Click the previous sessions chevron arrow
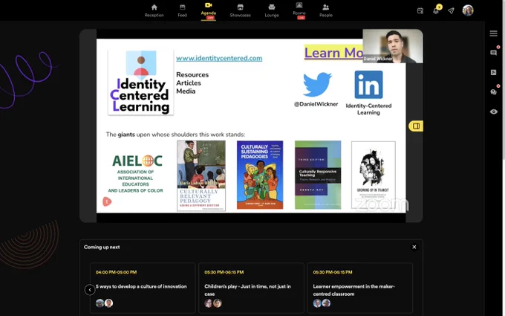The image size is (505, 316). [90, 289]
